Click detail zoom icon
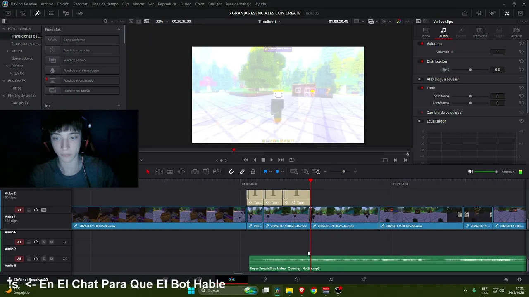This screenshot has width=529, height=297. coord(306,172)
